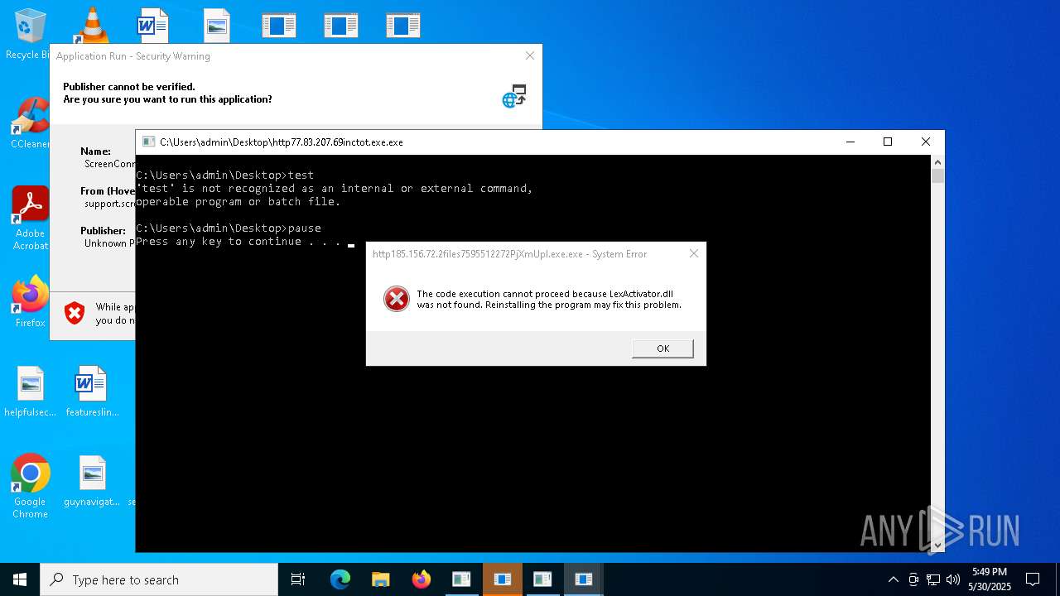Image resolution: width=1060 pixels, height=596 pixels.
Task: Open File Explorer from the taskbar
Action: pos(380,579)
